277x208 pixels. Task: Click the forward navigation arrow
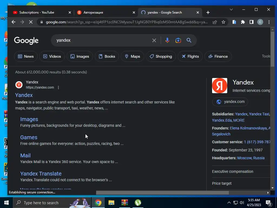(x=22, y=22)
